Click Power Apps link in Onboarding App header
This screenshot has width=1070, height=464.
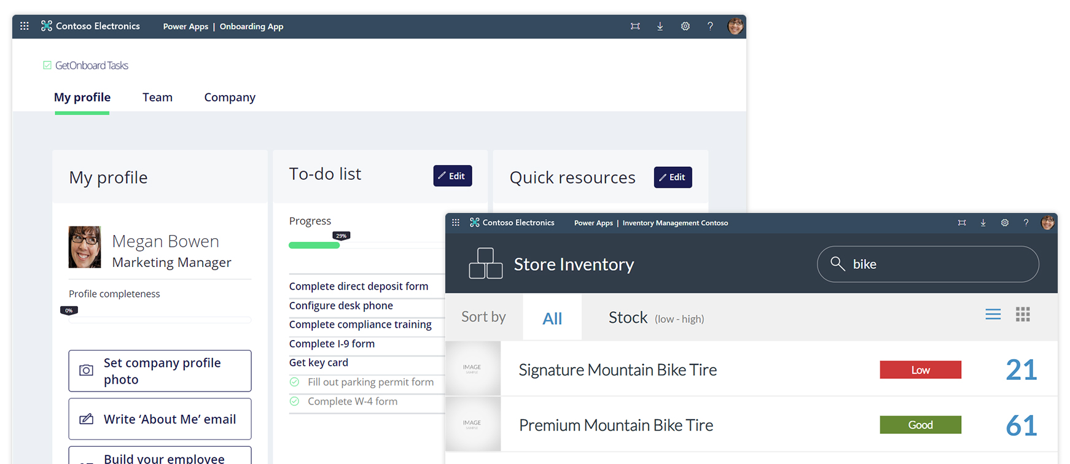185,26
